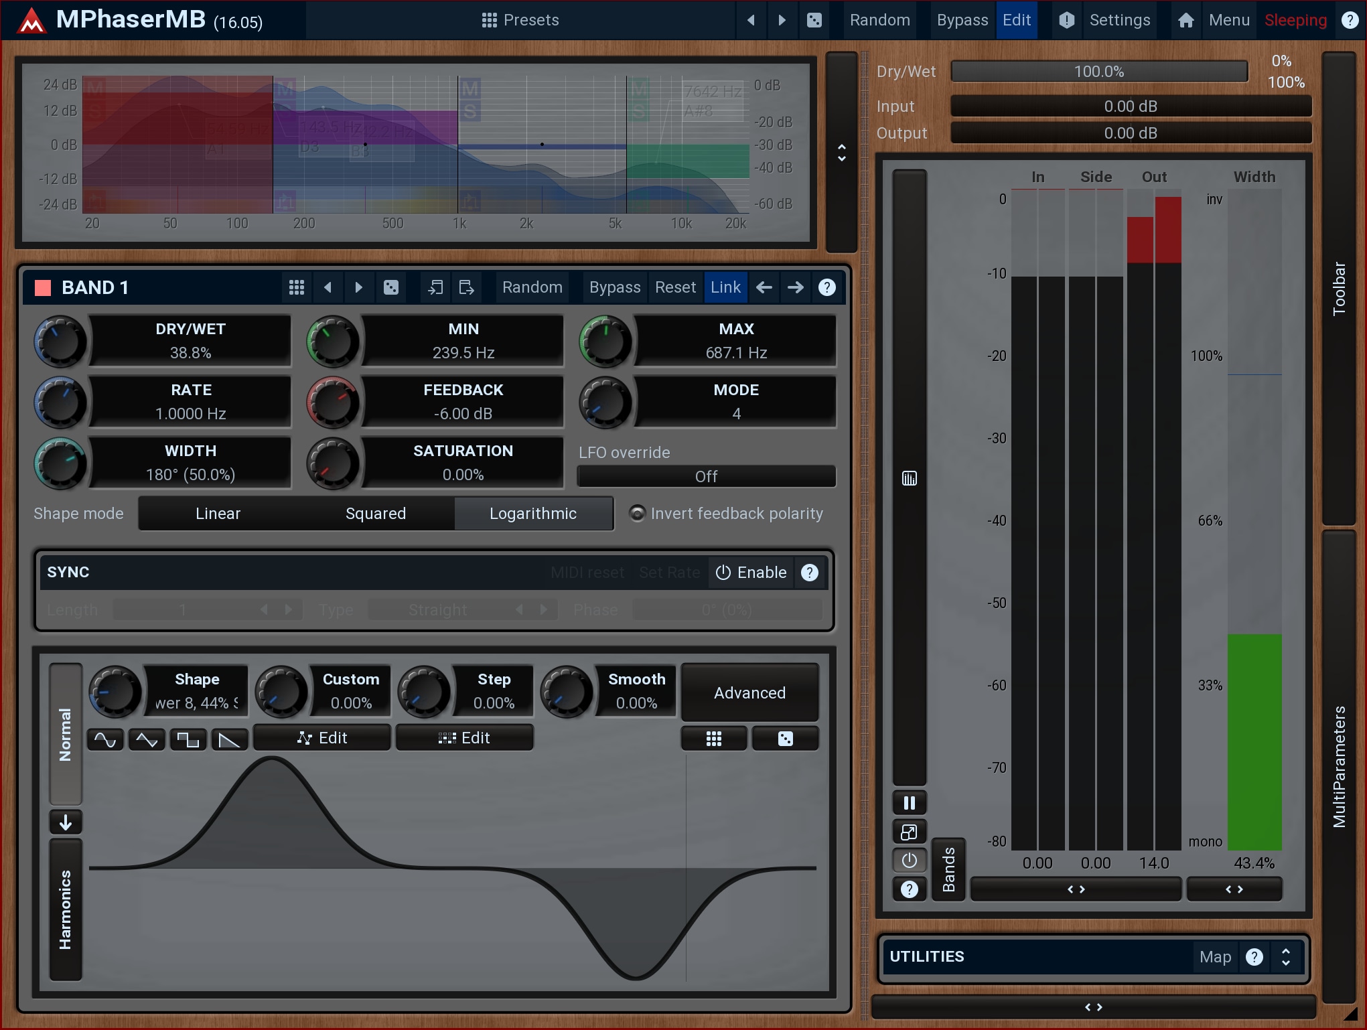The height and width of the screenshot is (1030, 1367).
Task: Select the triangle wave shape preset
Action: coord(147,739)
